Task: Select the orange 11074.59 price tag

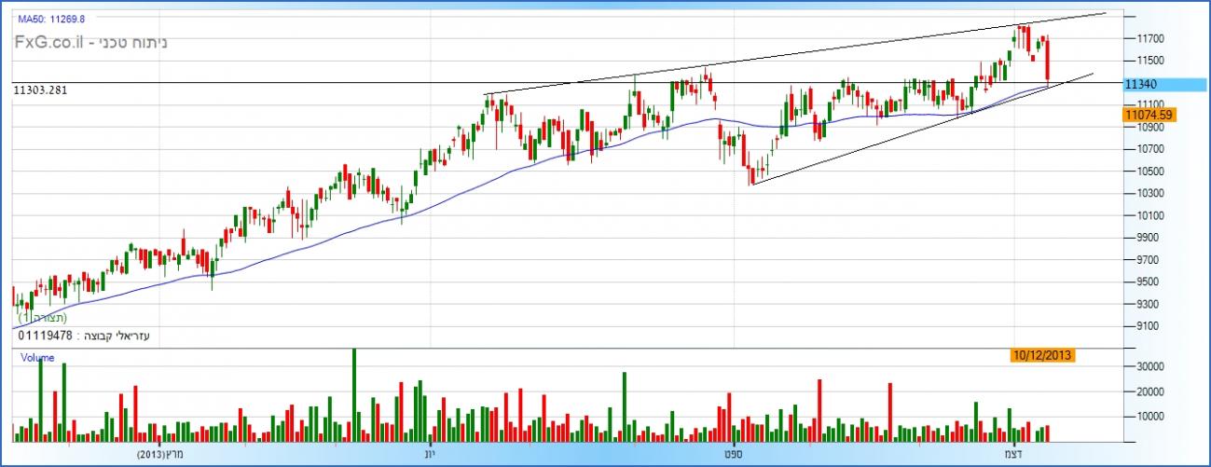Action: (1148, 115)
